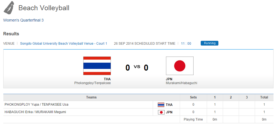Select HABAGUCHI Erika / MURAKAMI Megumi row

35,112
